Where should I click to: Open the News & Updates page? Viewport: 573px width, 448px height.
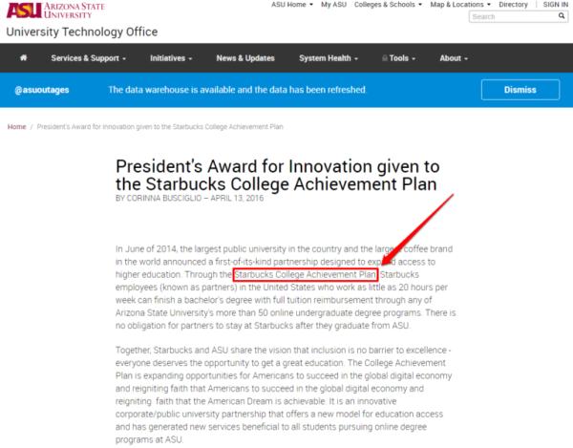tap(244, 58)
